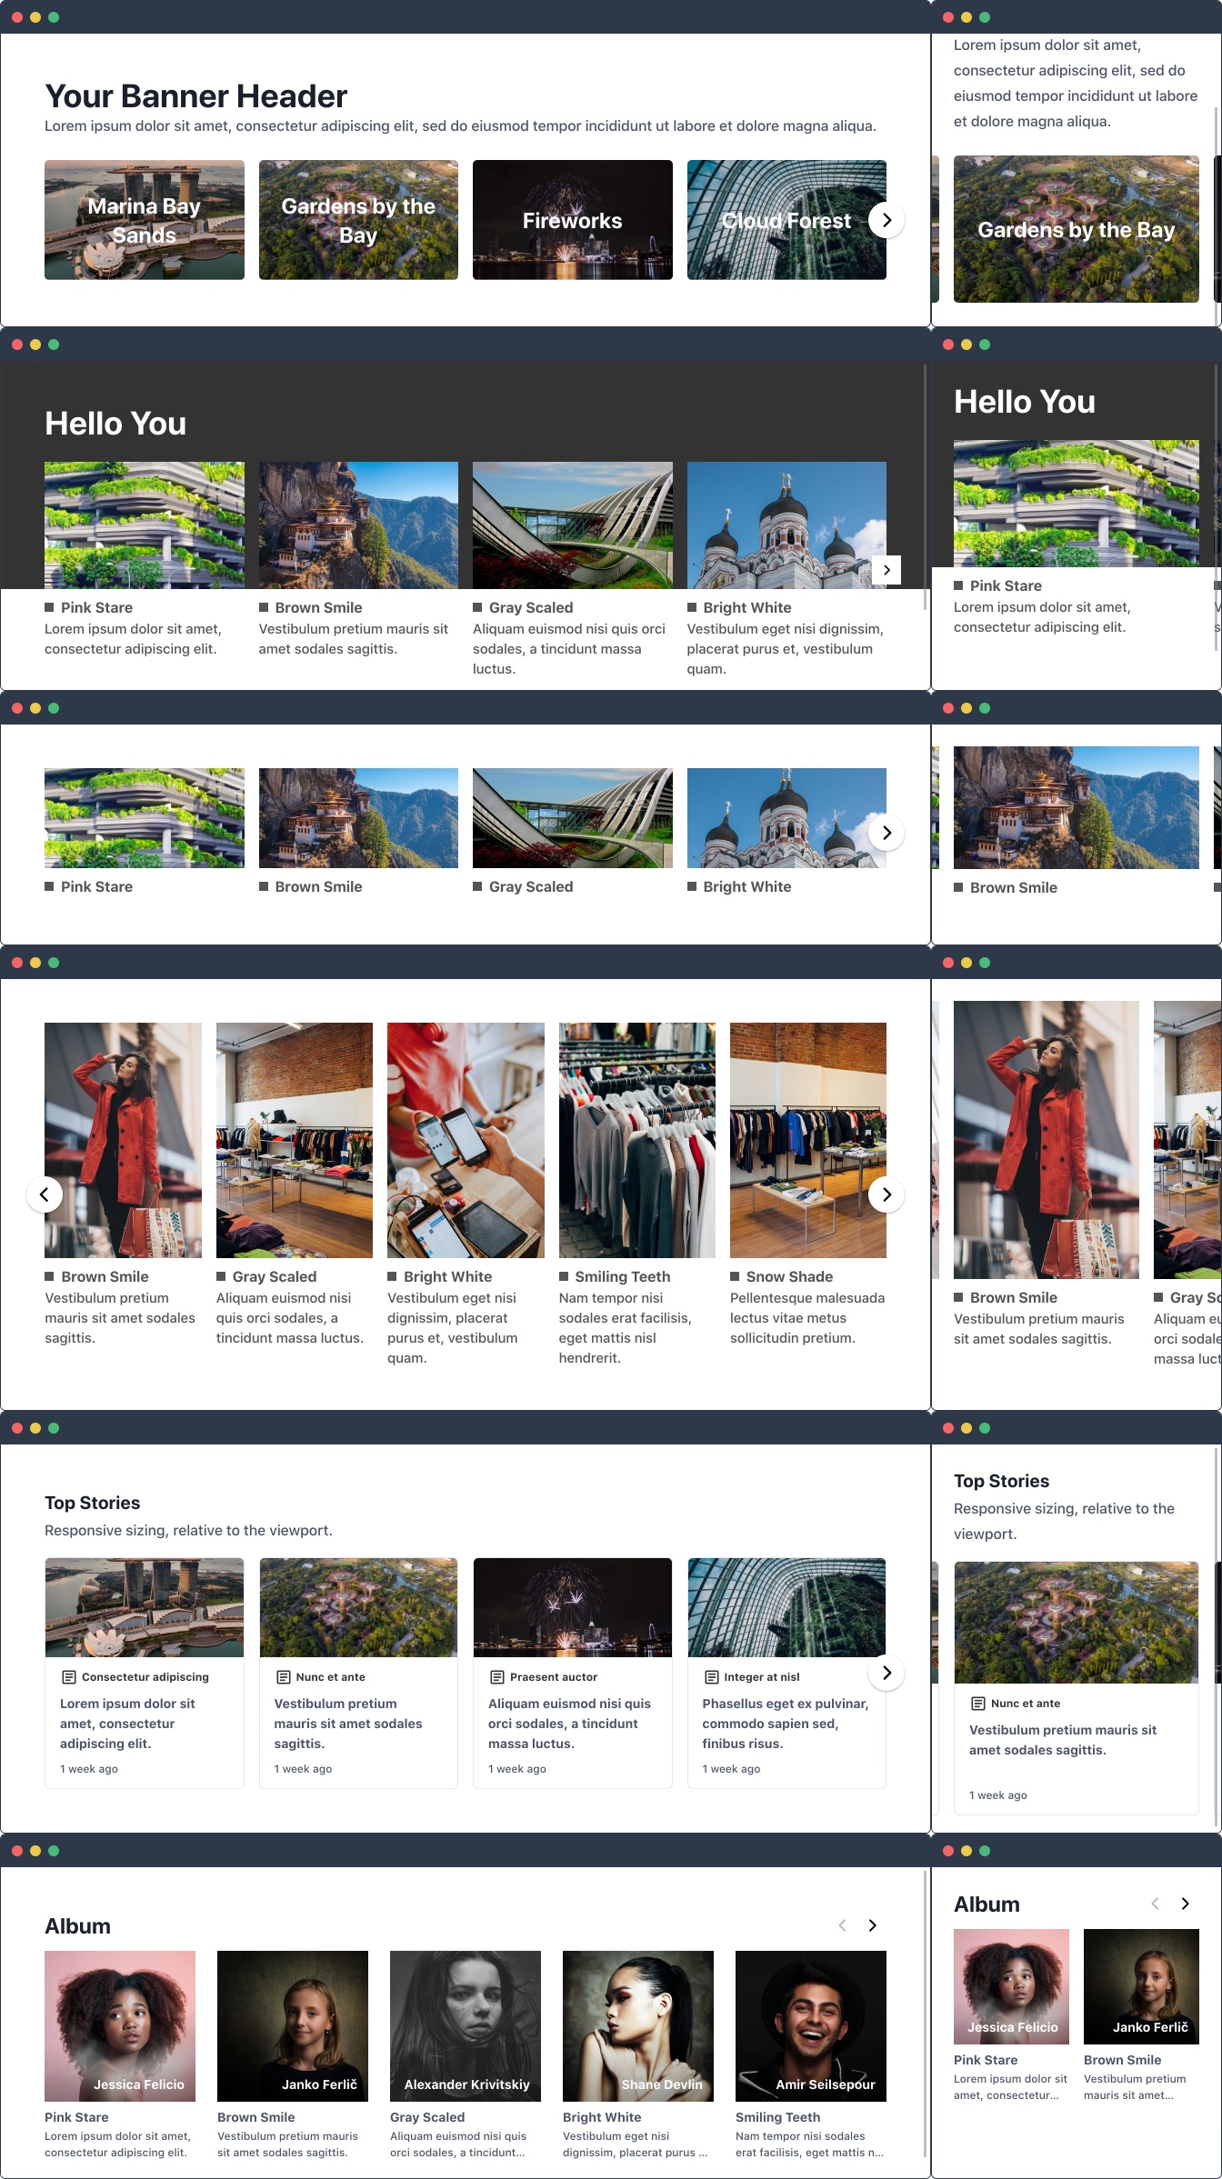
Task: Open Gardens by the Bay card in narrow banner
Action: point(1077,229)
